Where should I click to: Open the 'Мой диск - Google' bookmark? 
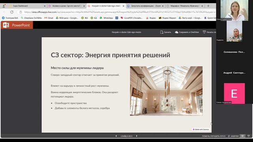point(67,18)
